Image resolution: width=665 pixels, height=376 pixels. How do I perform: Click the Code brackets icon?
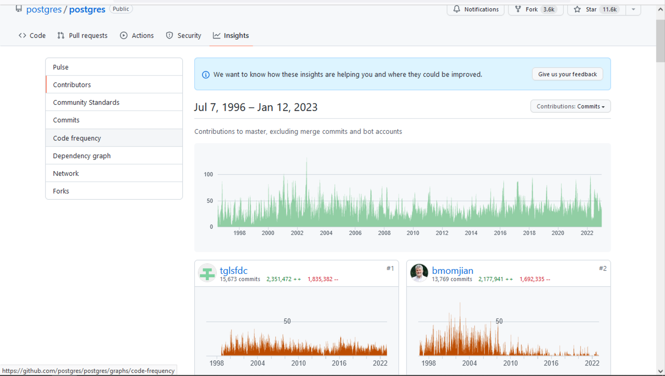22,35
